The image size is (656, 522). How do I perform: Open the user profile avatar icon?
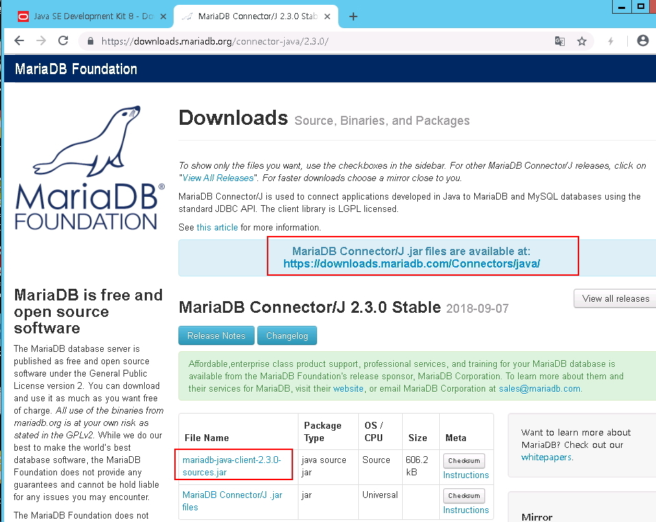(642, 40)
